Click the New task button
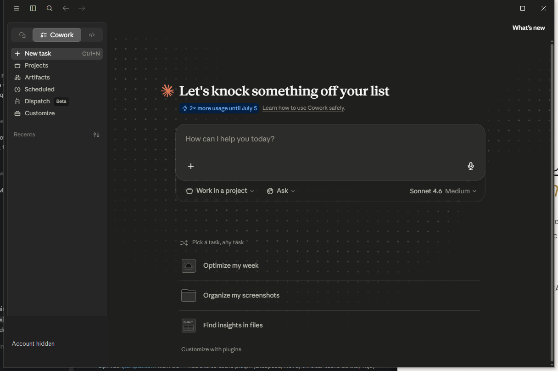The image size is (558, 371). point(57,54)
